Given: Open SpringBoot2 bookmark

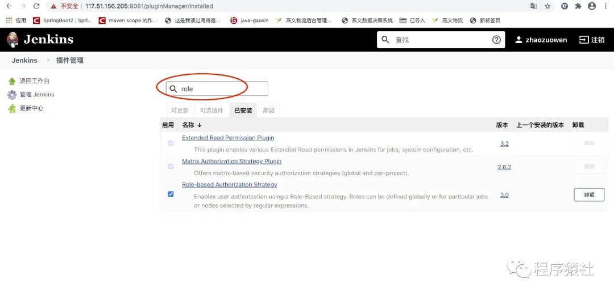Looking at the screenshot, I should pyautogui.click(x=63, y=20).
